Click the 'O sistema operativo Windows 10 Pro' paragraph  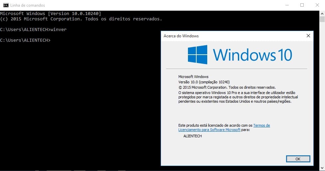238,97
